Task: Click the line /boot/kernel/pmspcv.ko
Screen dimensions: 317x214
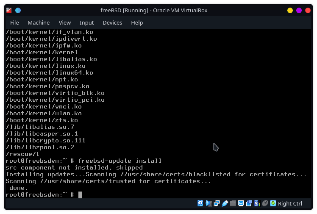Action: pyautogui.click(x=47, y=86)
